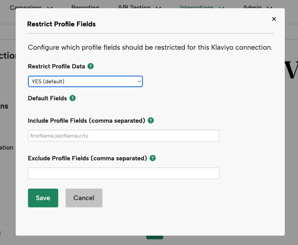Open the Admin menu
This screenshot has width=298, height=245.
coord(252,7)
